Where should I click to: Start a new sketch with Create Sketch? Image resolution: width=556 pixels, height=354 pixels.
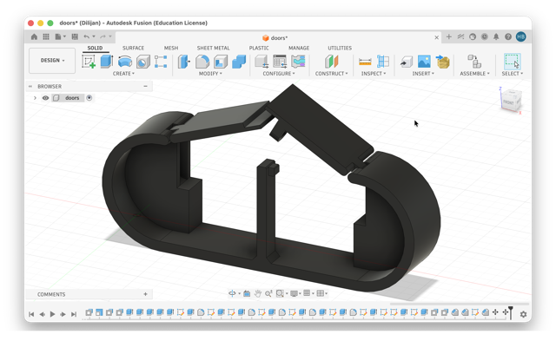pos(89,62)
